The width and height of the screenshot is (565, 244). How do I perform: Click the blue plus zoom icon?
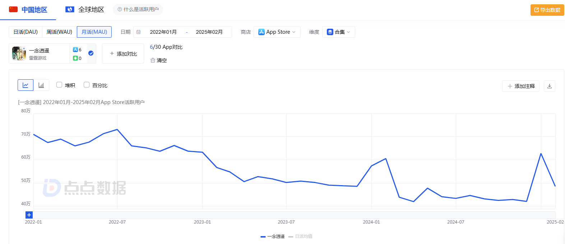[x=29, y=215]
